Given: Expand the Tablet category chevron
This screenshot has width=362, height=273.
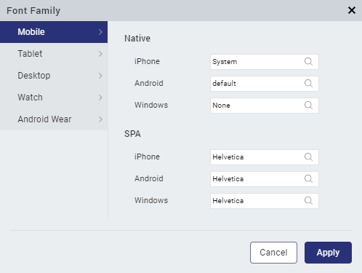Looking at the screenshot, I should coord(100,54).
